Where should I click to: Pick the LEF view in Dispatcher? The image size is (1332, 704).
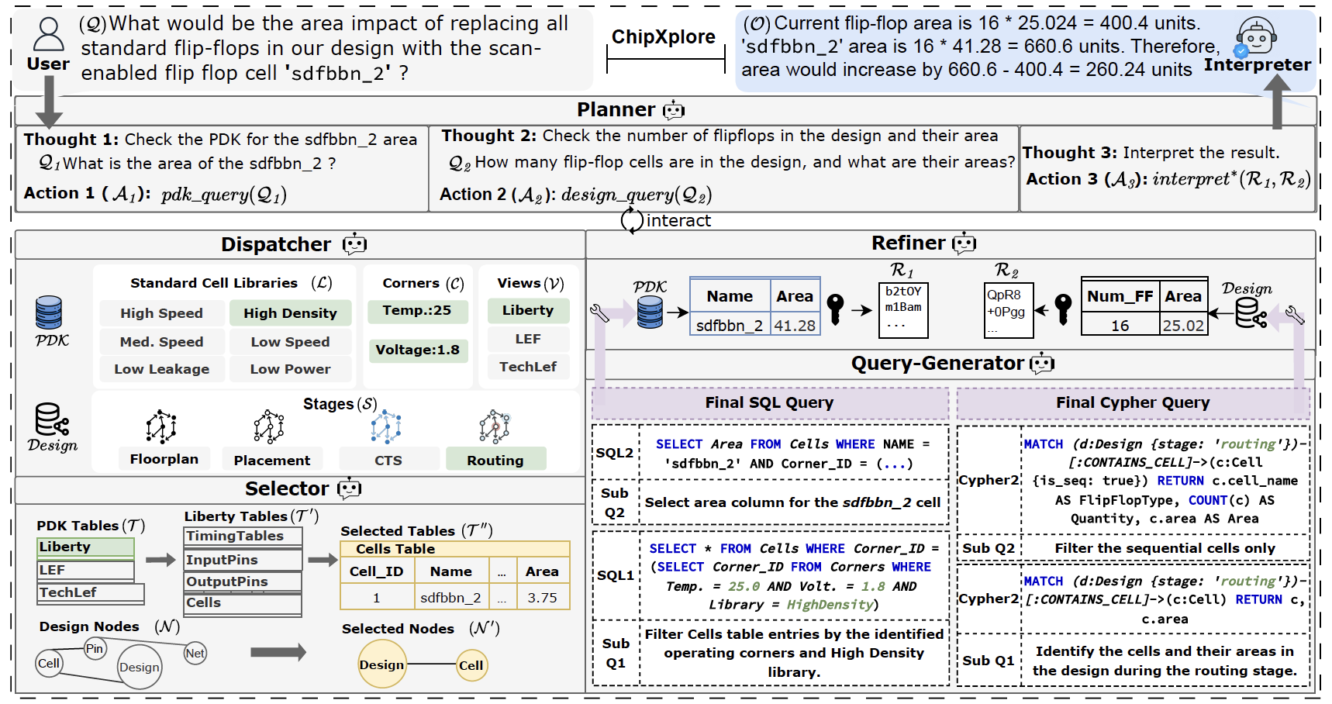point(528,339)
